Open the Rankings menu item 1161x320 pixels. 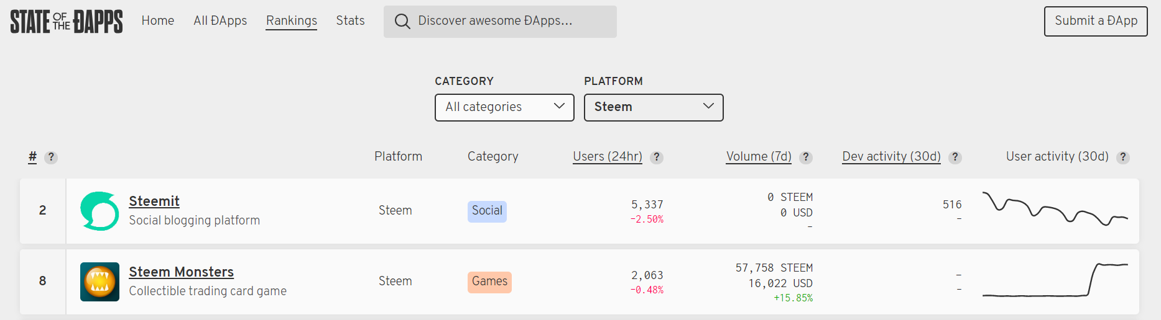pos(292,20)
